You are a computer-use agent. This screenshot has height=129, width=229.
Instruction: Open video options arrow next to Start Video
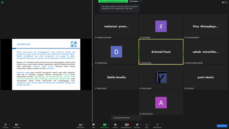click(21, 125)
